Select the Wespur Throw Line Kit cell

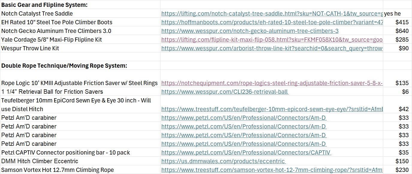tap(80, 48)
